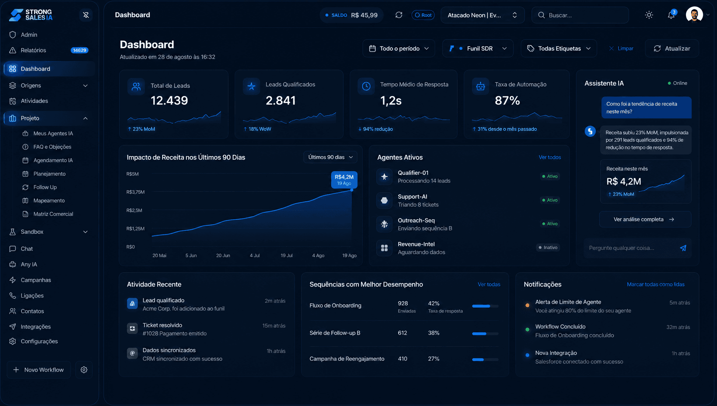Viewport: 717px width, 406px height.
Task: Click the Qualifier-01 agent icon
Action: coord(385,177)
